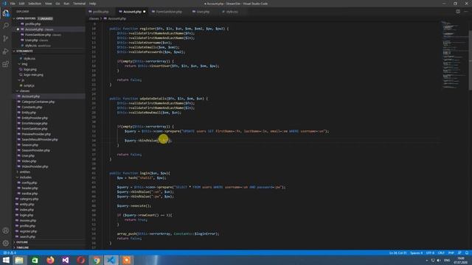472x265 pixels.
Task: Open the notifications bell in status bar
Action: 467,253
